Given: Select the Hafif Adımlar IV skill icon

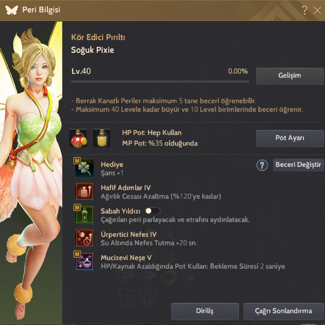Looking at the screenshot, I should 84,191.
